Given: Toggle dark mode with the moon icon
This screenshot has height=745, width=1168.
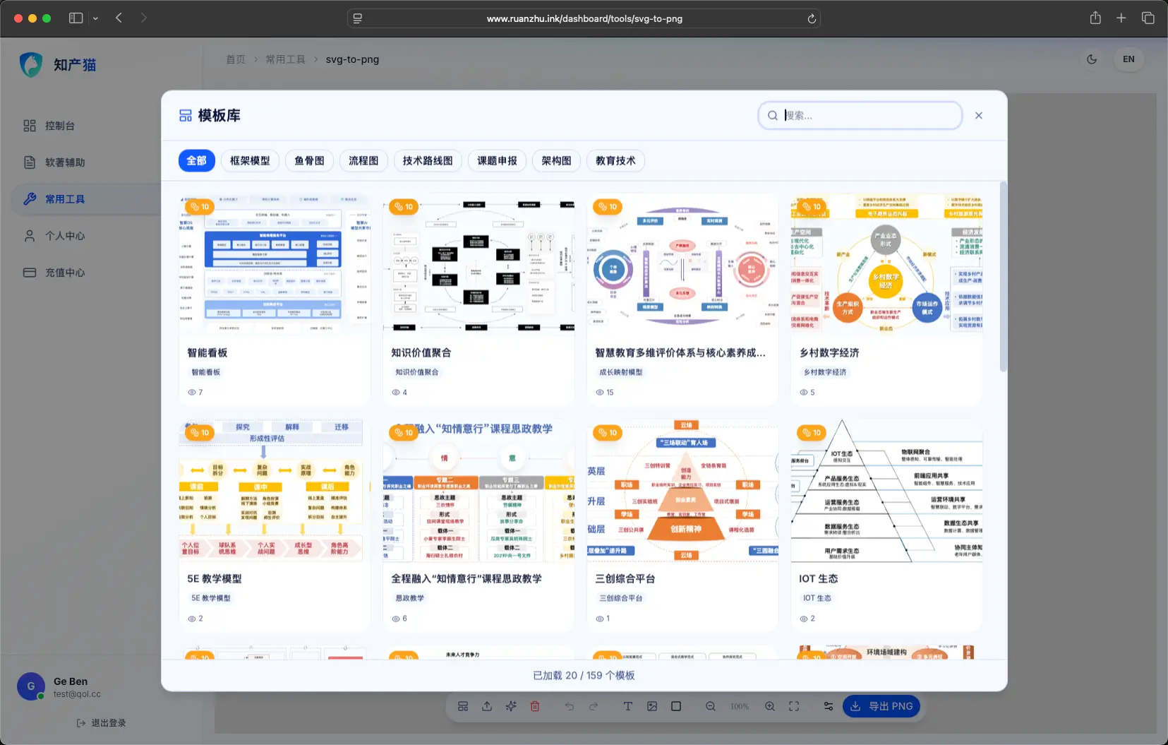Looking at the screenshot, I should tap(1091, 59).
